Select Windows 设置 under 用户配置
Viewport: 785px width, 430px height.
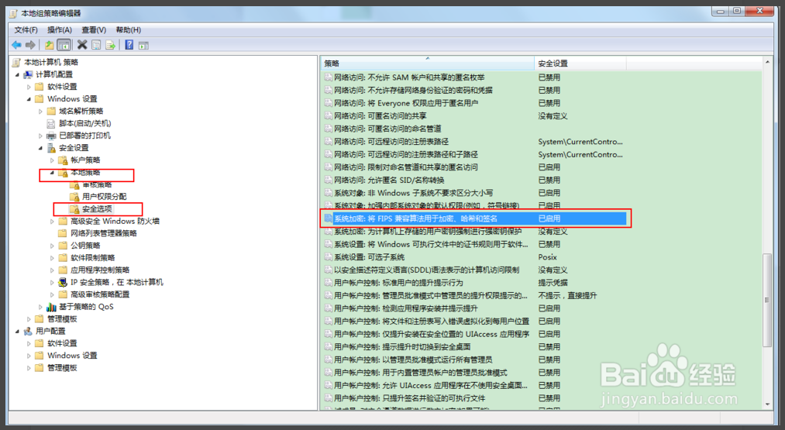pos(72,356)
